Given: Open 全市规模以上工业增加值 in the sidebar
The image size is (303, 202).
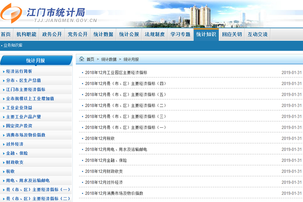Looking at the screenshot, I should coord(30,99).
